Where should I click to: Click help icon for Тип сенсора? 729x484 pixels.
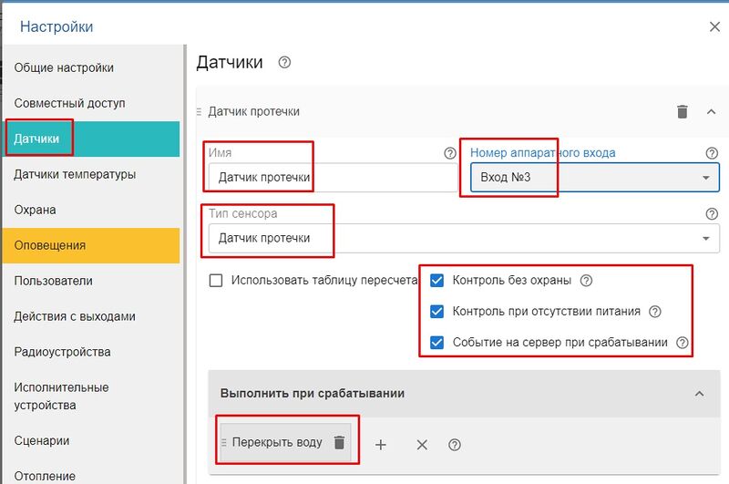(712, 214)
